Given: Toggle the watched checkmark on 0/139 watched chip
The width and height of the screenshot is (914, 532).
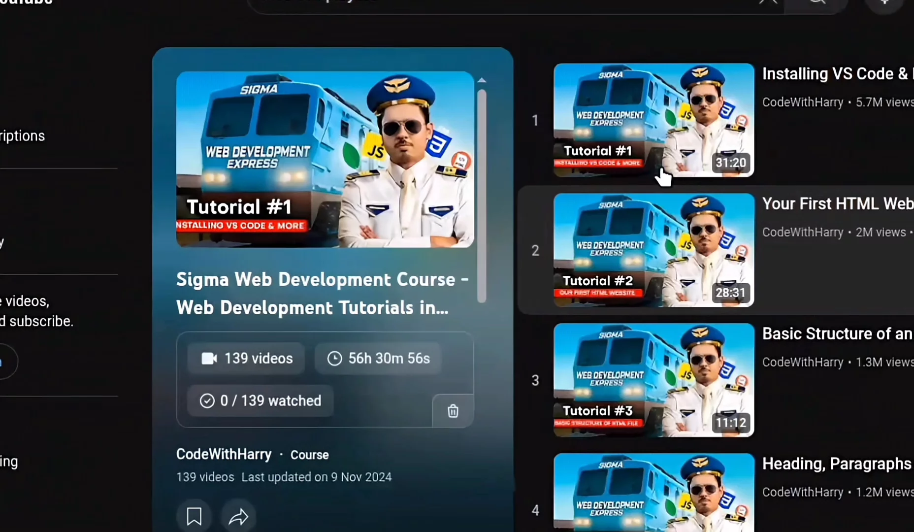Looking at the screenshot, I should (208, 400).
